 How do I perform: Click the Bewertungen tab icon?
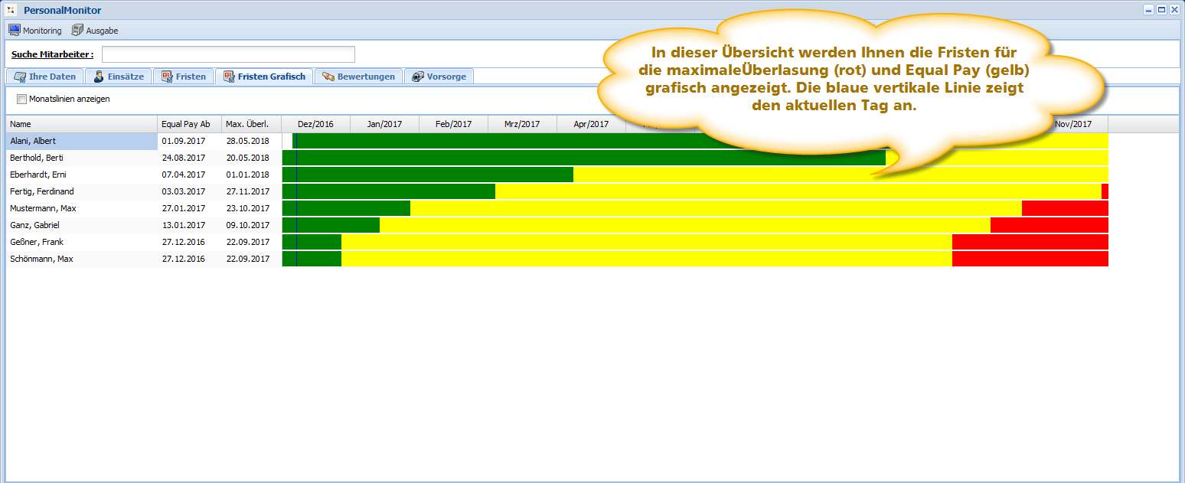point(328,77)
